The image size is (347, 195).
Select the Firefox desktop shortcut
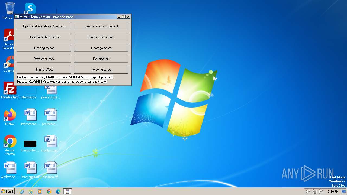[x=10, y=117]
